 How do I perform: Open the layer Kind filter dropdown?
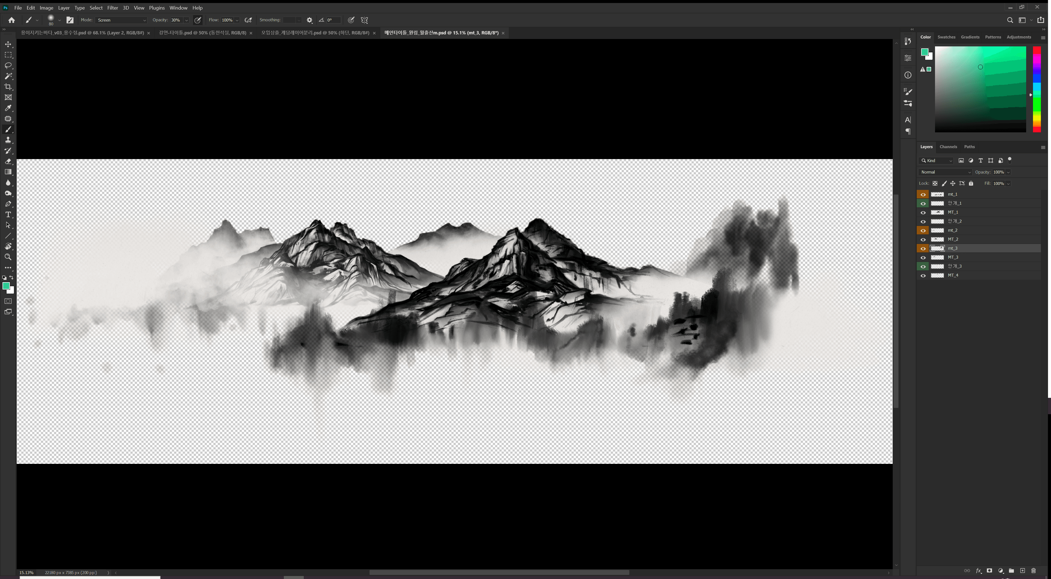(936, 161)
